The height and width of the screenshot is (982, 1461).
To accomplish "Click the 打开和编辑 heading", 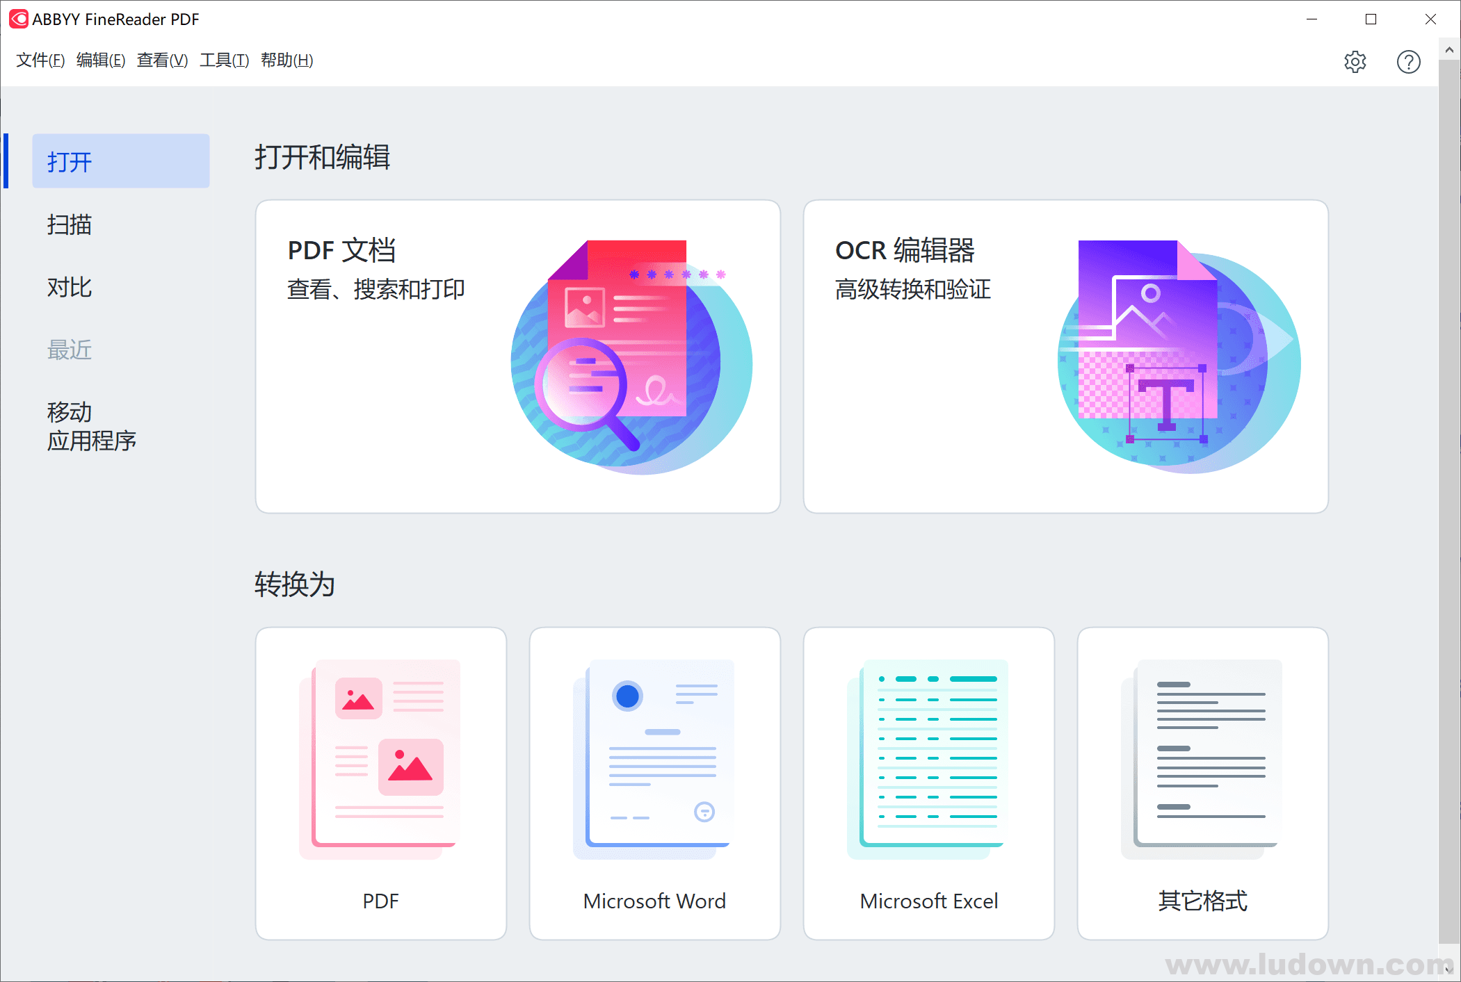I will pyautogui.click(x=322, y=157).
